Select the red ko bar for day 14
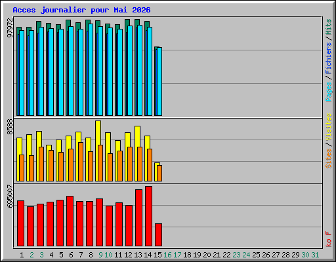Viewport: 336px width, 262px height. pos(148,216)
